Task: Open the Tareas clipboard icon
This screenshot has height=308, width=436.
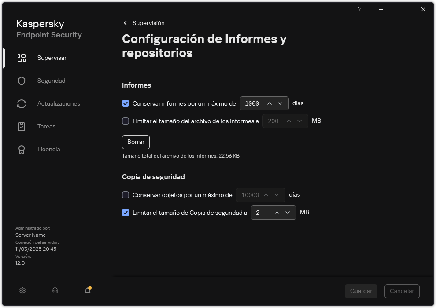Action: (x=22, y=126)
